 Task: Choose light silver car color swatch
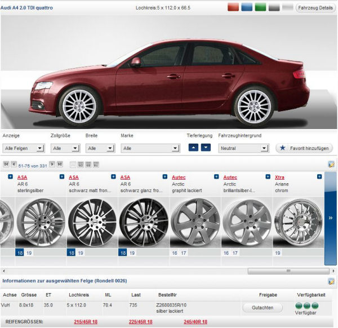click(x=288, y=7)
